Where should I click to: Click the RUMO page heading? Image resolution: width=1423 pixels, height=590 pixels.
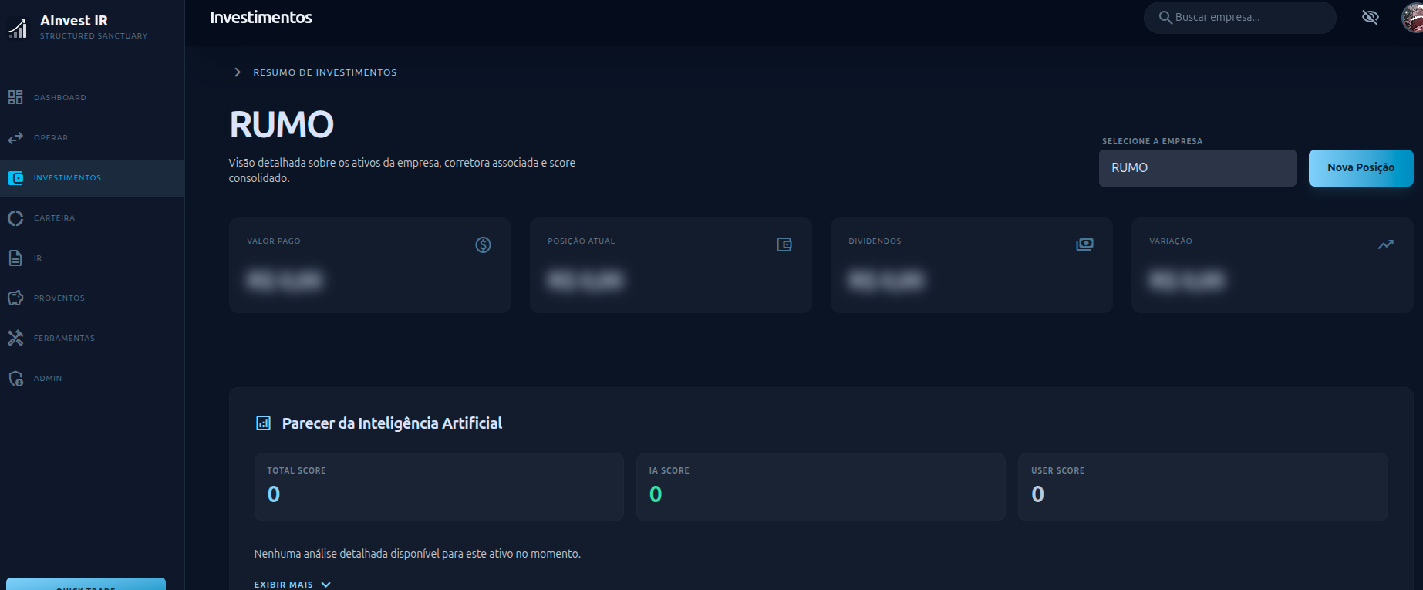point(282,125)
